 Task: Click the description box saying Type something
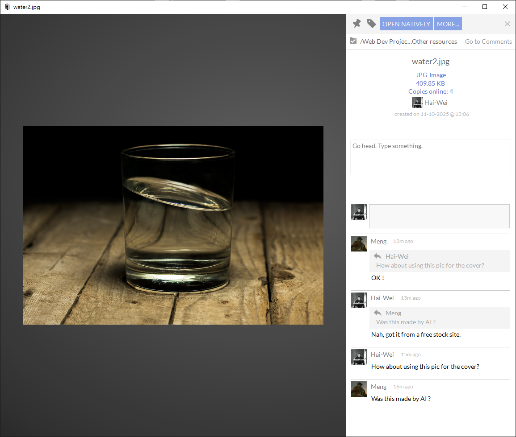point(430,157)
